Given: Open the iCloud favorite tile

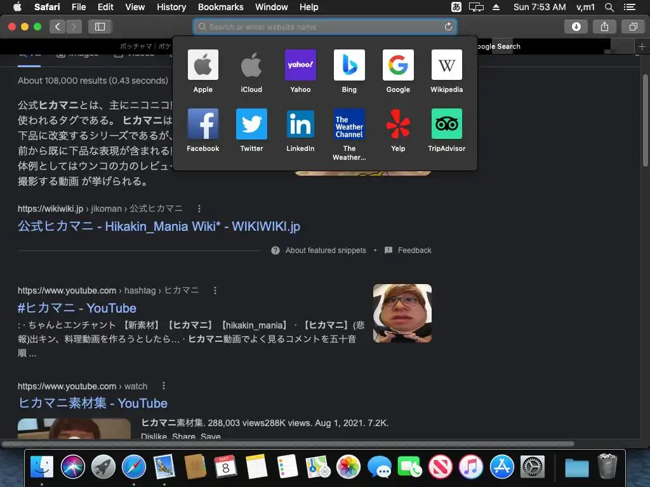Looking at the screenshot, I should (251, 71).
